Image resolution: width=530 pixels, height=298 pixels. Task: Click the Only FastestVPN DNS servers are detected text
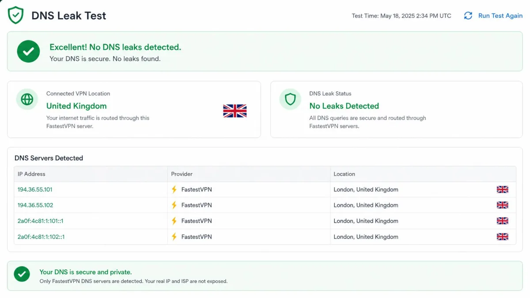[x=133, y=281]
